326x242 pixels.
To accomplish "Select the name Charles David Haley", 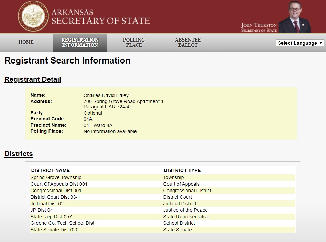I will tap(106, 95).
